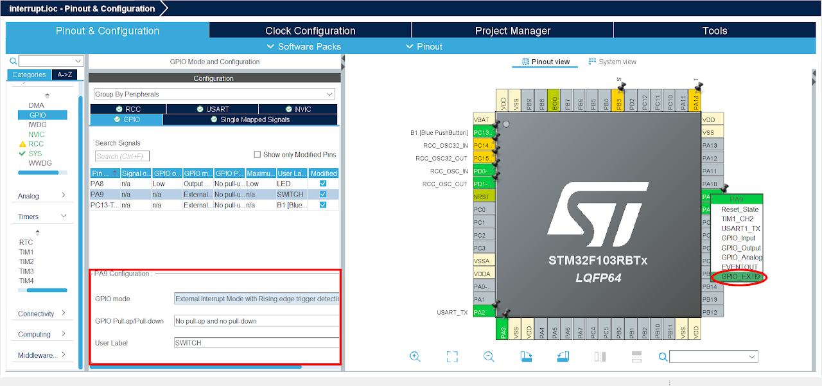The height and width of the screenshot is (386, 822).
Task: Click the System view grid icon
Action: pos(592,62)
